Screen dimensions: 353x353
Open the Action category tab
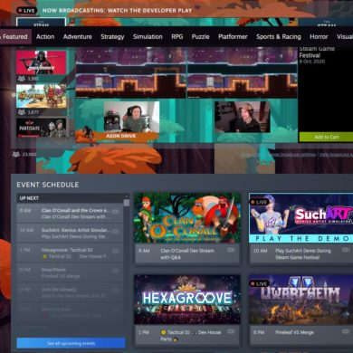[x=45, y=37]
